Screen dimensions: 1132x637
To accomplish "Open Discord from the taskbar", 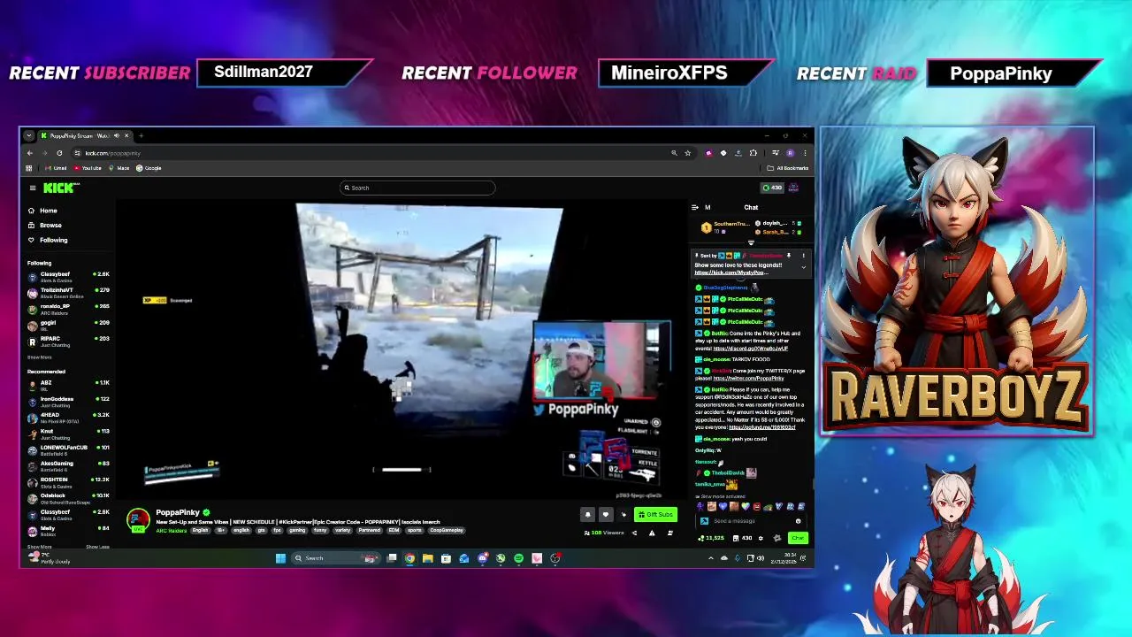I will pyautogui.click(x=483, y=558).
